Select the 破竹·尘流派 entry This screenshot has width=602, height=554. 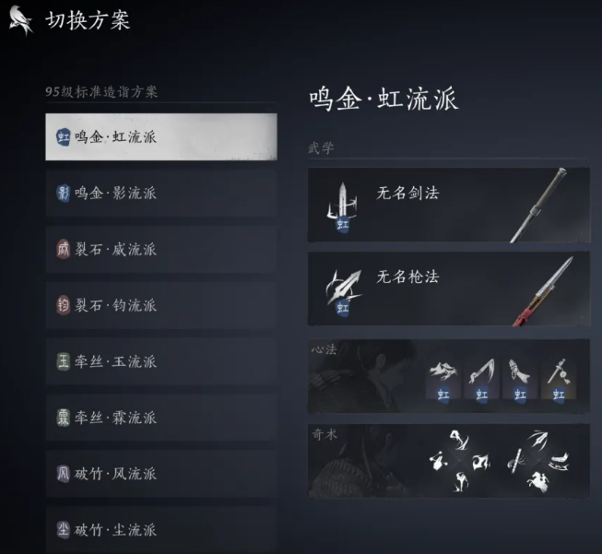point(160,530)
